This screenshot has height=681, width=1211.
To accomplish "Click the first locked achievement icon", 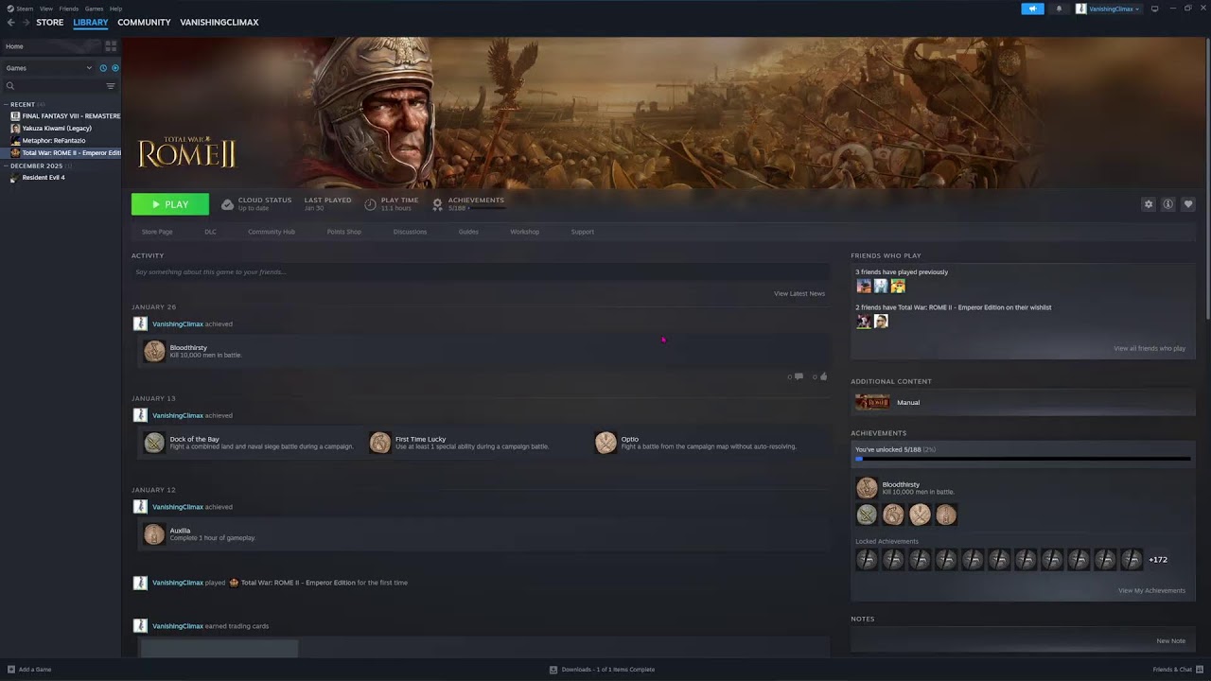I will [x=867, y=560].
